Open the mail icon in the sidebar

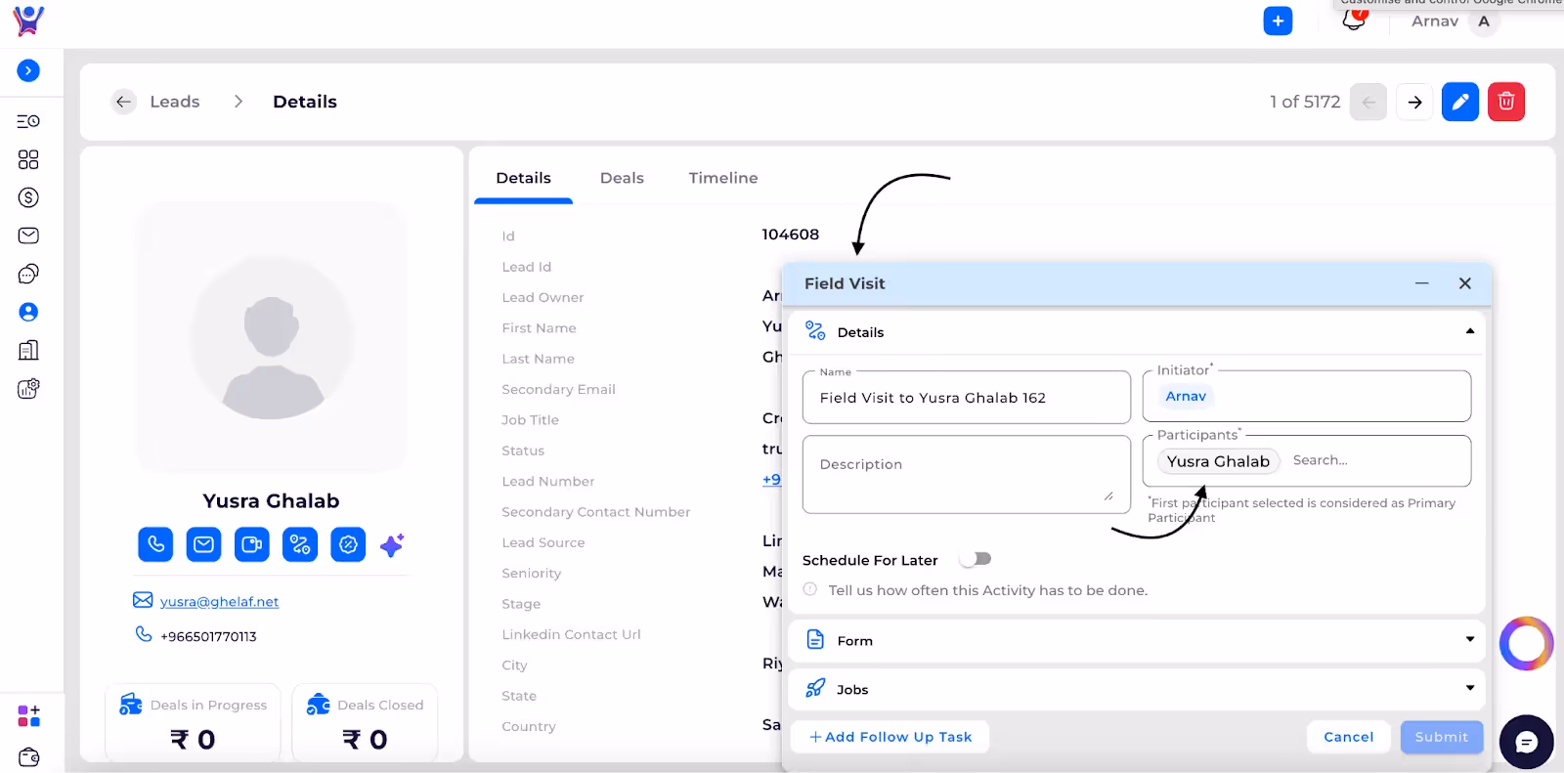[x=28, y=236]
